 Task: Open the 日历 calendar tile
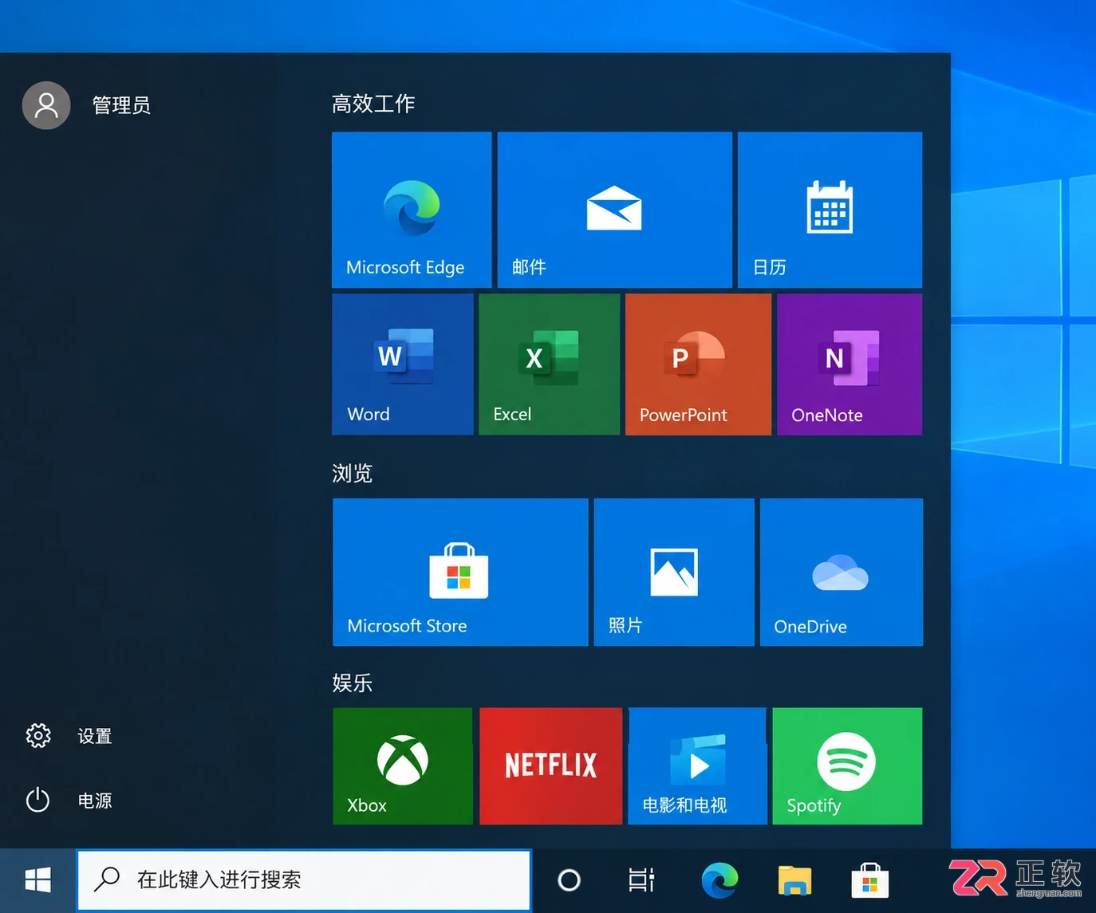830,210
